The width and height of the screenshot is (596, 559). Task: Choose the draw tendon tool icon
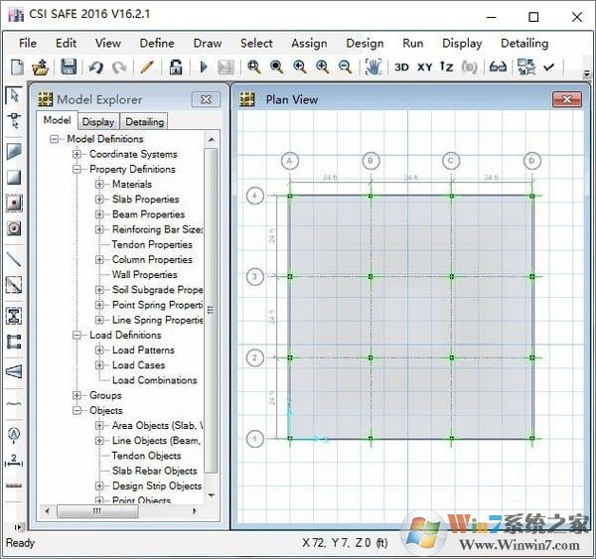(x=14, y=404)
